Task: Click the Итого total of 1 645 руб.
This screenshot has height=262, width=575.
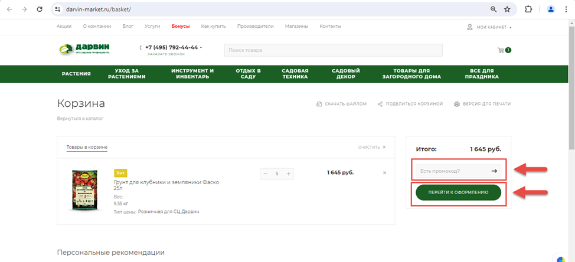Action: point(485,149)
